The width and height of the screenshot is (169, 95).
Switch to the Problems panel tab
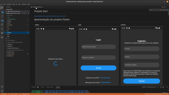pos(34,87)
